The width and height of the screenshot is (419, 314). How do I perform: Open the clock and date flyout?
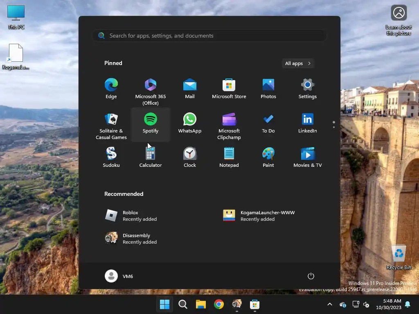(x=389, y=304)
